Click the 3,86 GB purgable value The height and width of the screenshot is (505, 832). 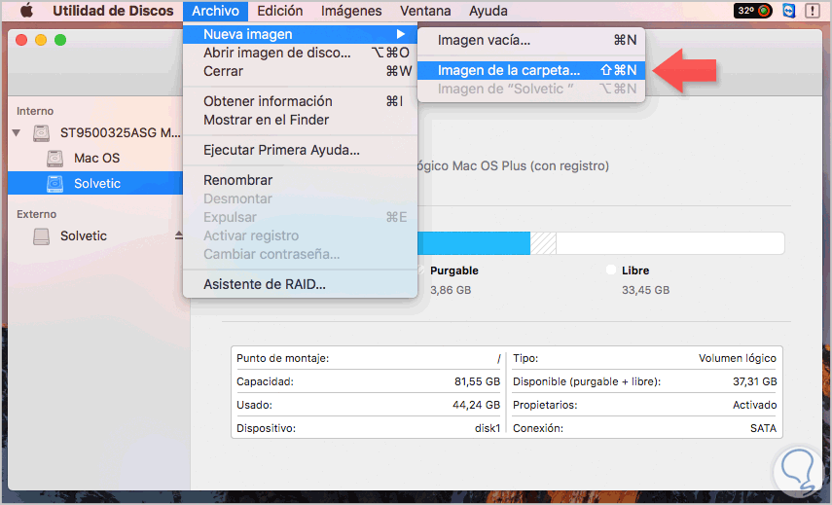click(451, 290)
